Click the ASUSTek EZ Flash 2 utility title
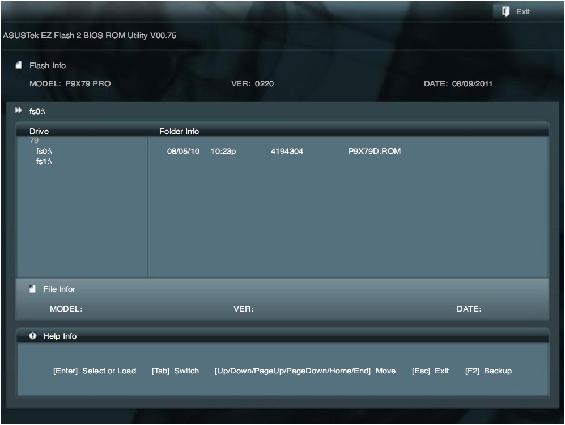The width and height of the screenshot is (565, 425). 90,35
